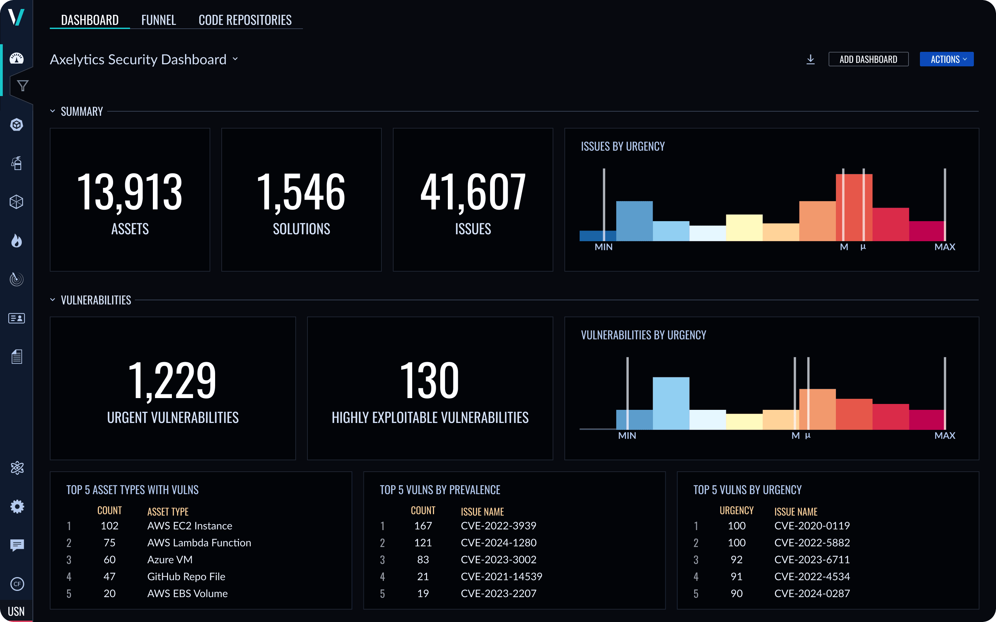This screenshot has height=622, width=996.
Task: Click the radar sidebar icon
Action: [x=17, y=279]
